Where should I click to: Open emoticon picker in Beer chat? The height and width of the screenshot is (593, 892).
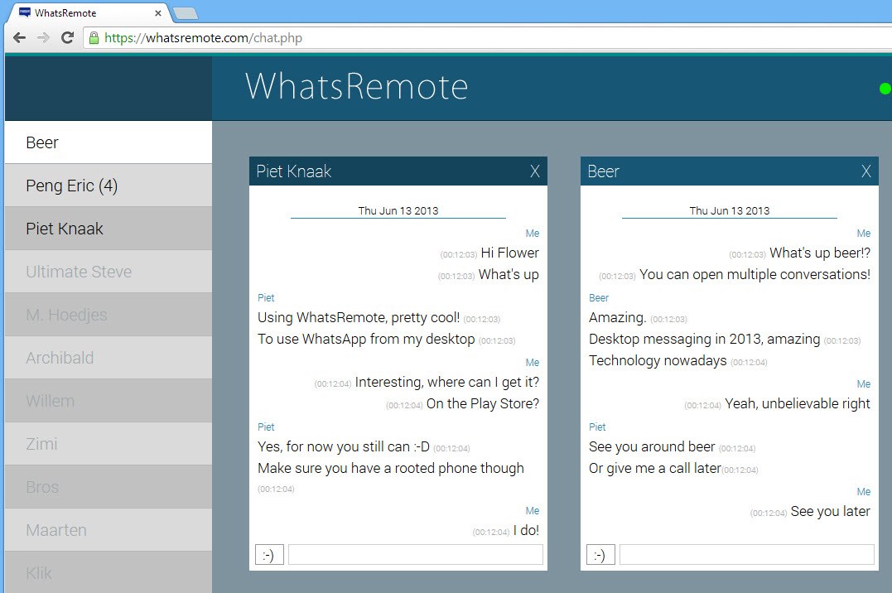pyautogui.click(x=600, y=554)
